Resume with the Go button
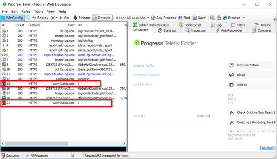This screenshot has height=159, width=277. [64, 18]
